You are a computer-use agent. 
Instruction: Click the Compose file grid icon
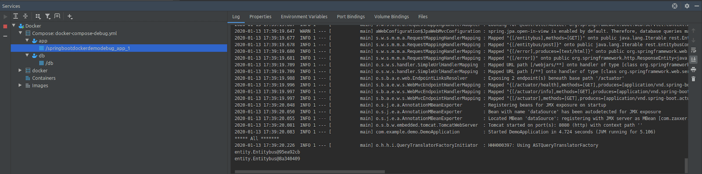(x=28, y=33)
